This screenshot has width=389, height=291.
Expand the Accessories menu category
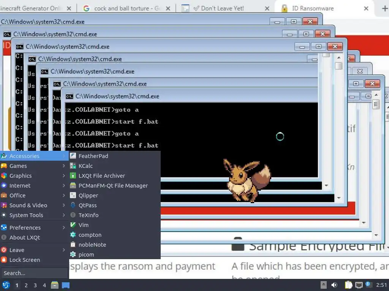pyautogui.click(x=34, y=156)
